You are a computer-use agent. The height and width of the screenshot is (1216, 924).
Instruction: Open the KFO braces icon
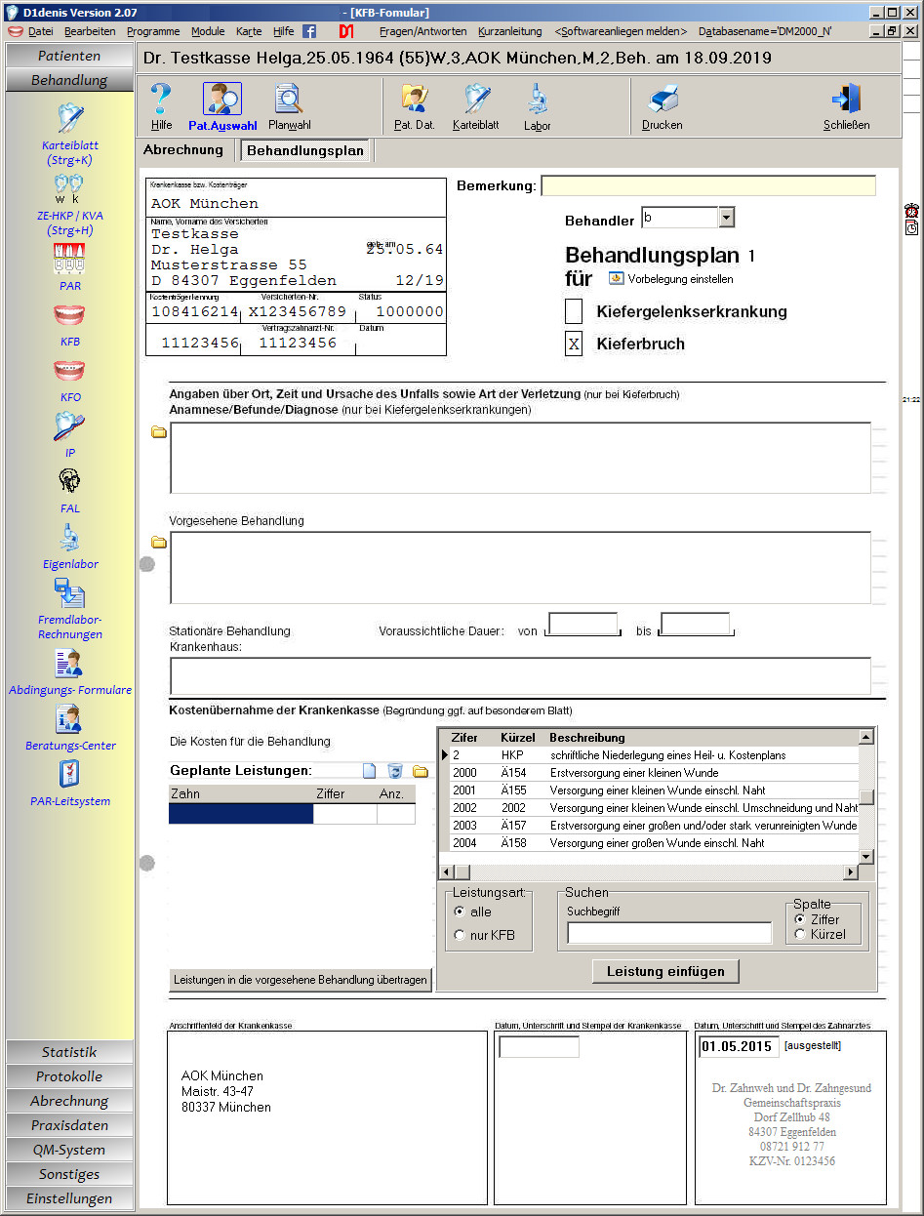coord(69,370)
